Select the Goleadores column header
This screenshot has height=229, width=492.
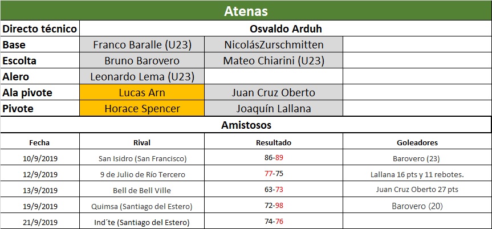(417, 142)
